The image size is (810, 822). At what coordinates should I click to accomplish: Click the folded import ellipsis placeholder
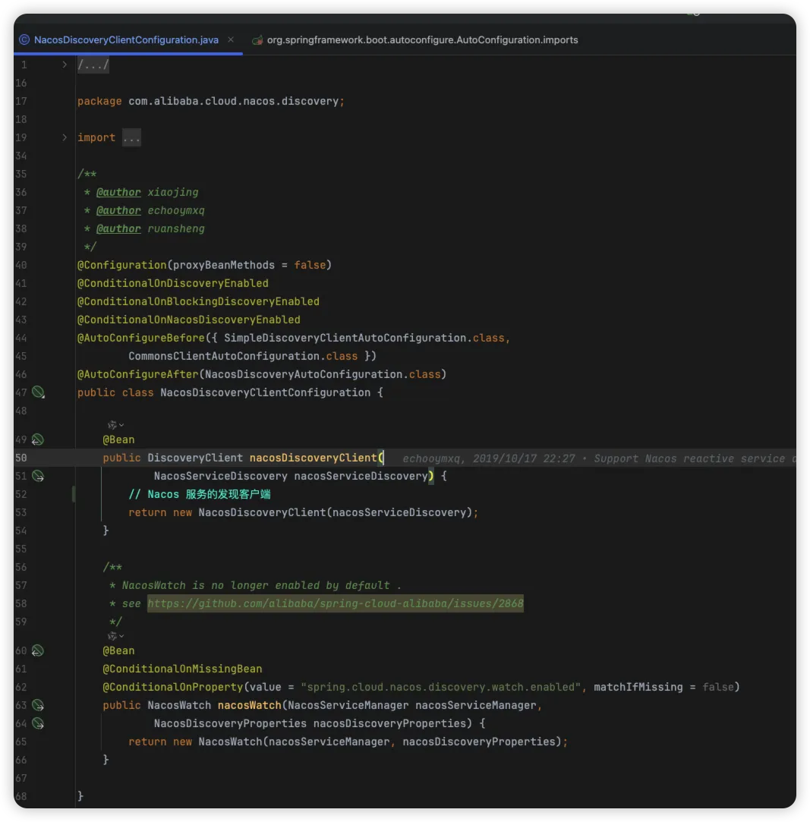point(131,137)
